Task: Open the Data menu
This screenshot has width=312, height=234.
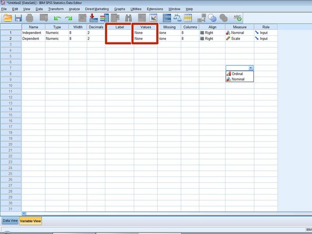Action: [39, 9]
